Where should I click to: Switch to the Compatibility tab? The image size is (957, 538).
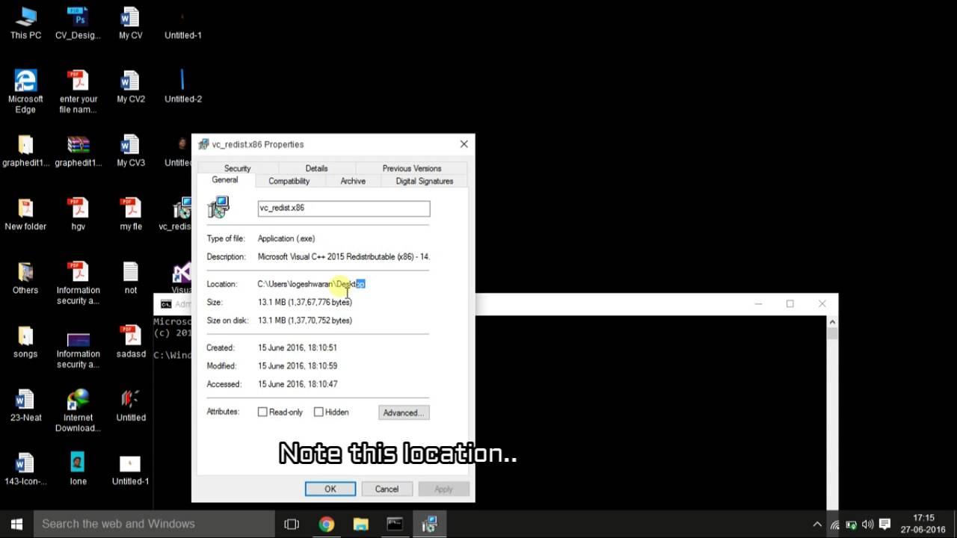(289, 181)
